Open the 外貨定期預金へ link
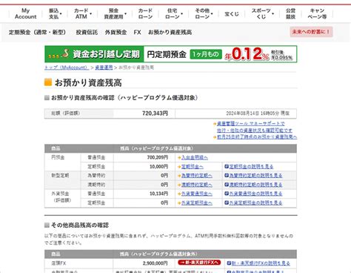 click(197, 203)
